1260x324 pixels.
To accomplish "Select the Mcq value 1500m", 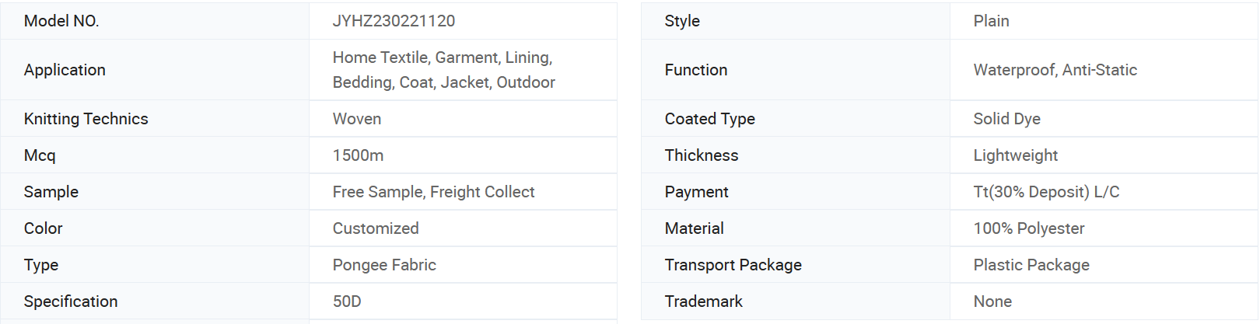I will pos(358,155).
